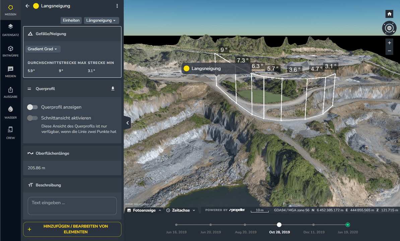Click Hinzufügen / Bearbeiten von Elementen
This screenshot has height=241, width=400.
tap(72, 229)
